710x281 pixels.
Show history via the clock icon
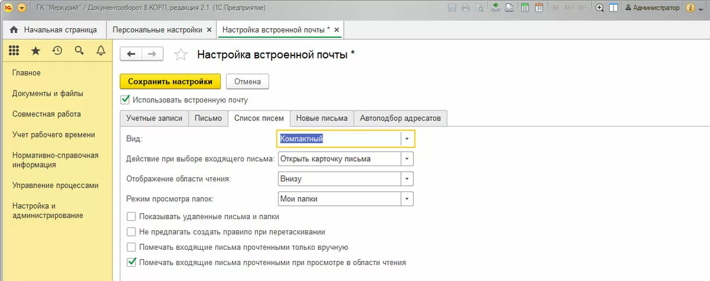[57, 51]
